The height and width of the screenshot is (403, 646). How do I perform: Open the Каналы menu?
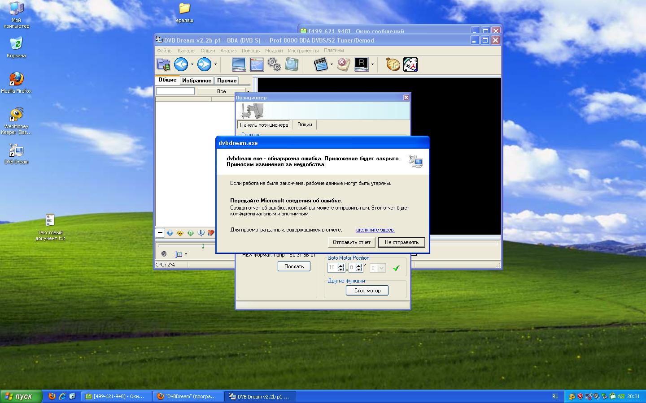click(x=186, y=51)
